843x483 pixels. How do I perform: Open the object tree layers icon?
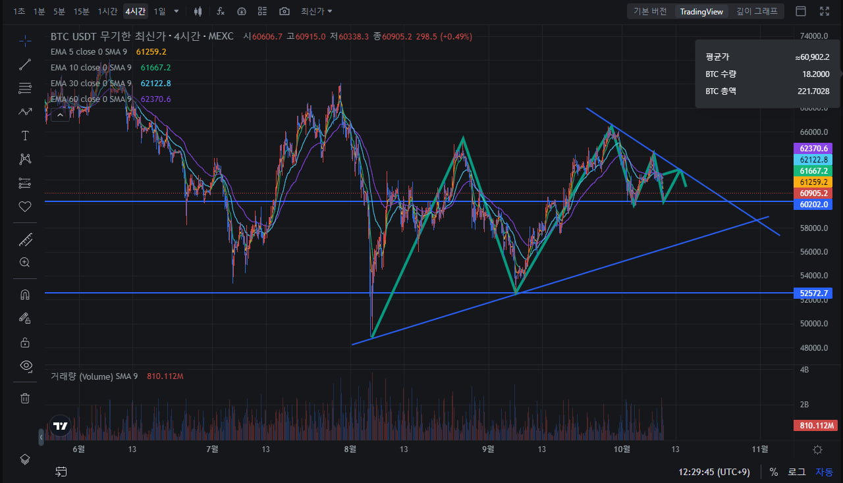pyautogui.click(x=25, y=459)
